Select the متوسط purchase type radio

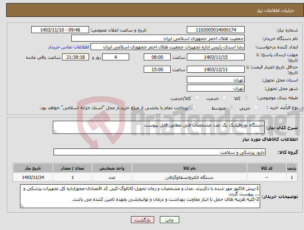(x=231, y=107)
